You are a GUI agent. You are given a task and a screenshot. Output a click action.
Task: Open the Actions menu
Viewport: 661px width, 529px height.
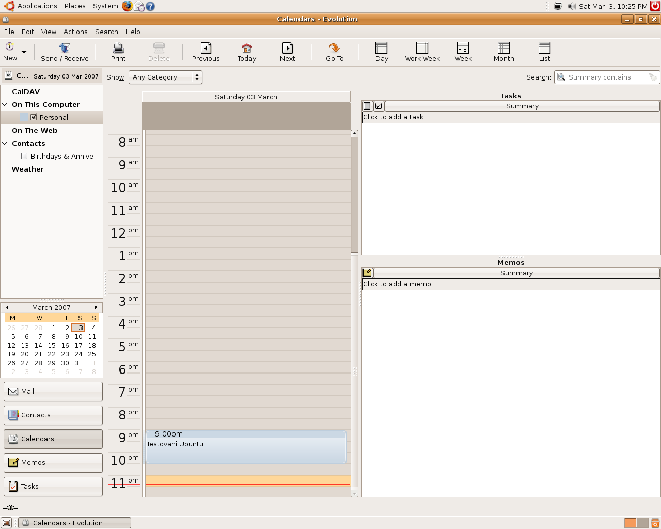point(75,32)
